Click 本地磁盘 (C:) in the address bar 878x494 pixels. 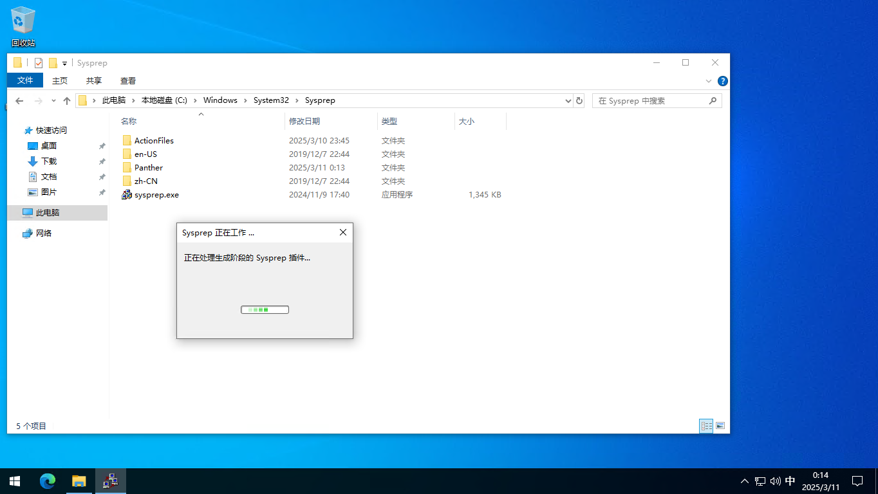tap(164, 100)
